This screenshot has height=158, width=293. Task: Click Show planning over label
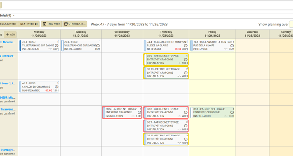(x=273, y=25)
